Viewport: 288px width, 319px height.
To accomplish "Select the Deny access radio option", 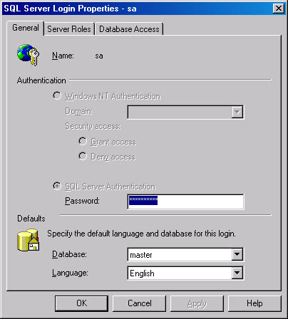I will click(83, 156).
